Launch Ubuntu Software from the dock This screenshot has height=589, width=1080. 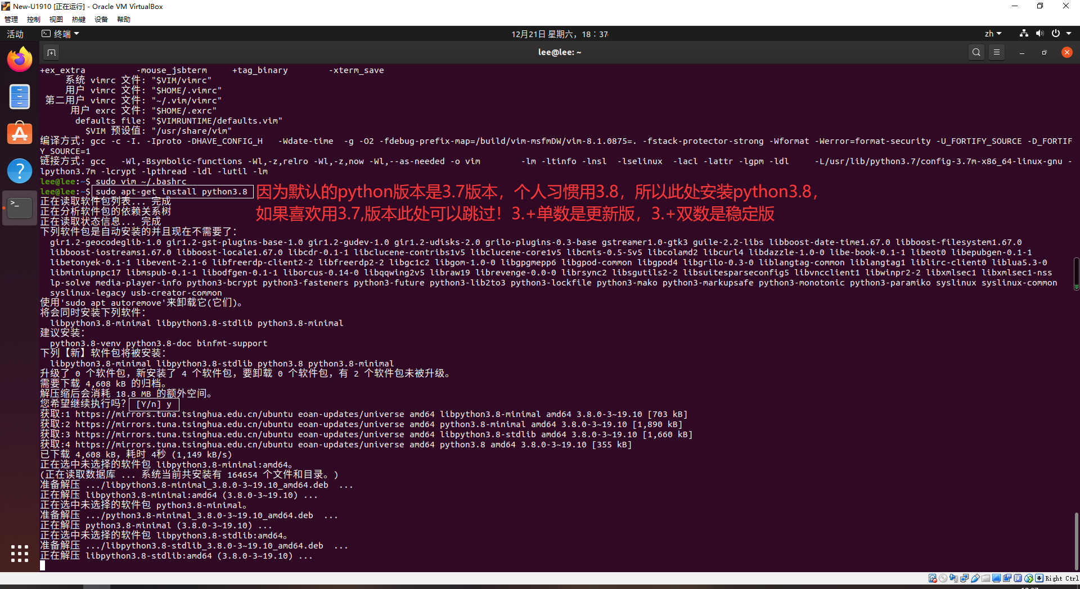click(x=20, y=133)
